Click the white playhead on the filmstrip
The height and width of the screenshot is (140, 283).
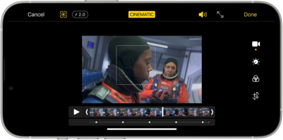coord(163,112)
